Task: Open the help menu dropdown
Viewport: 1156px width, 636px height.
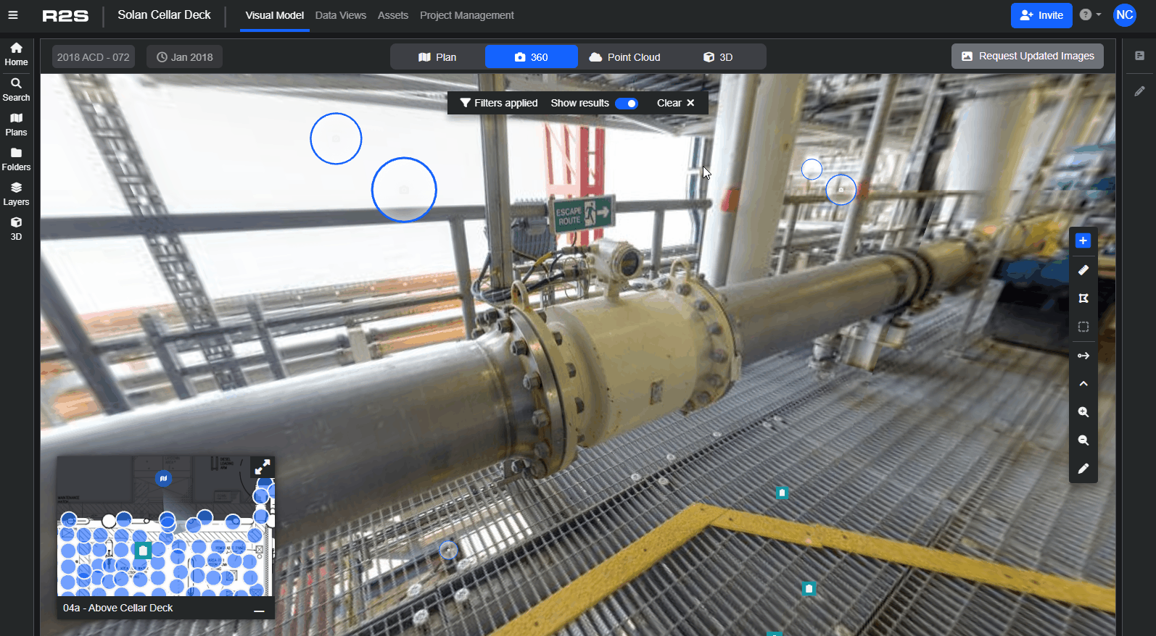Action: pyautogui.click(x=1090, y=14)
